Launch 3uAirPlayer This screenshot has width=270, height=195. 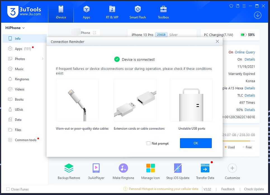pyautogui.click(x=96, y=172)
